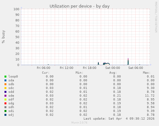
Task: Click the sdh Max value 8.94
Action: [151, 107]
